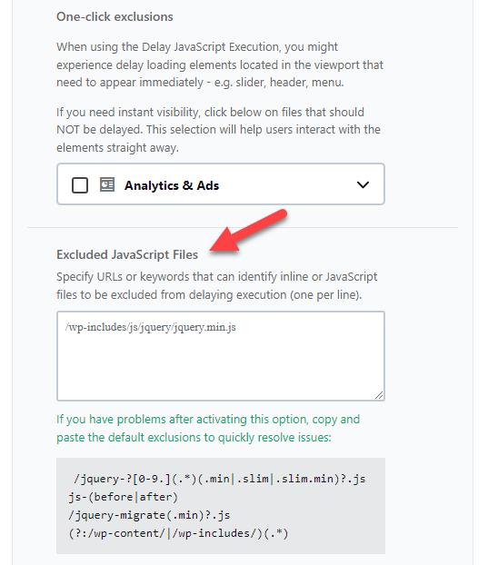The image size is (488, 565).
Task: Click the instant visibility instruction paragraph
Action: click(218, 130)
